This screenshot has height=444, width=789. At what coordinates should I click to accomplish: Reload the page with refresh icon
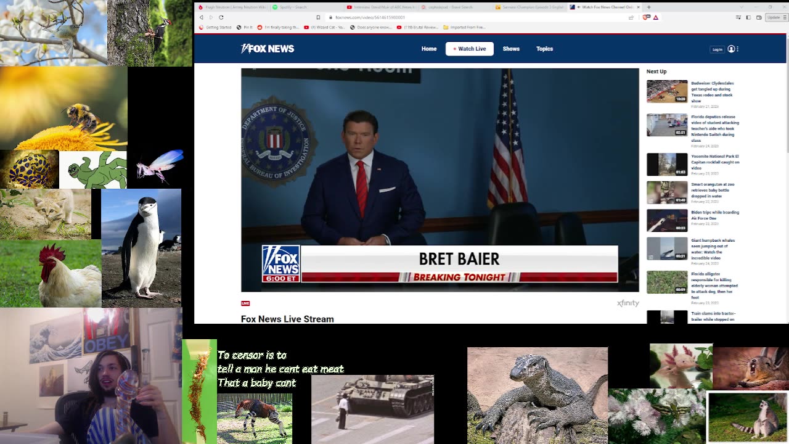pyautogui.click(x=221, y=17)
